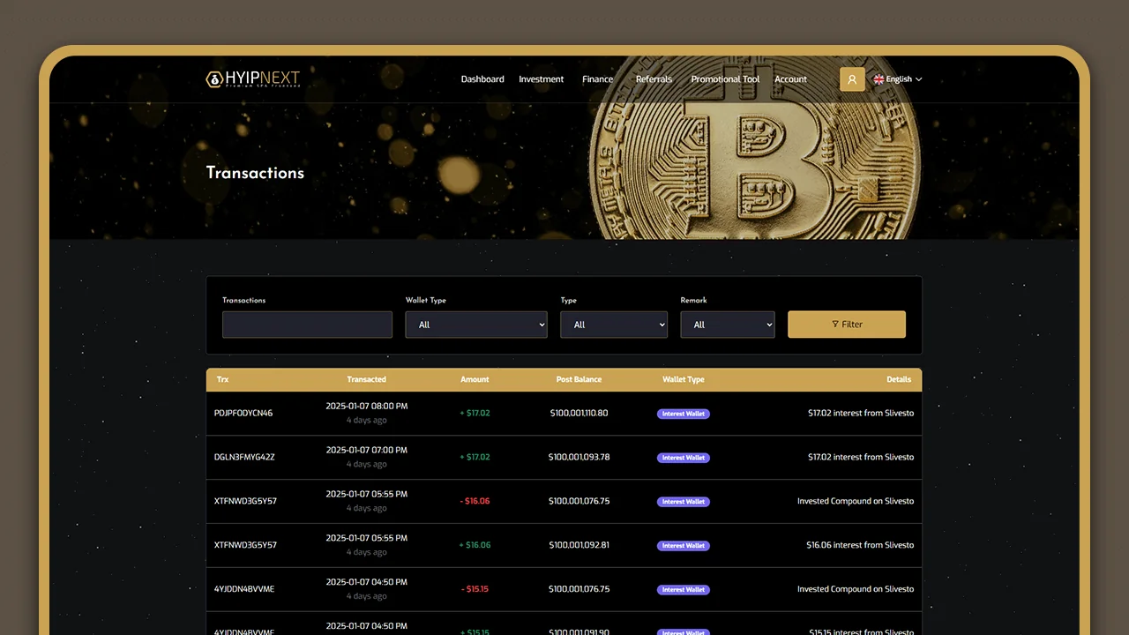Open the Type filter dropdown
The width and height of the screenshot is (1129, 635).
pyautogui.click(x=614, y=325)
